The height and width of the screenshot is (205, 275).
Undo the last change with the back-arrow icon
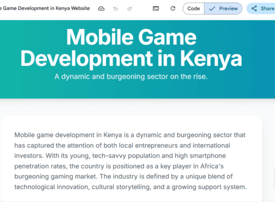click(x=116, y=8)
